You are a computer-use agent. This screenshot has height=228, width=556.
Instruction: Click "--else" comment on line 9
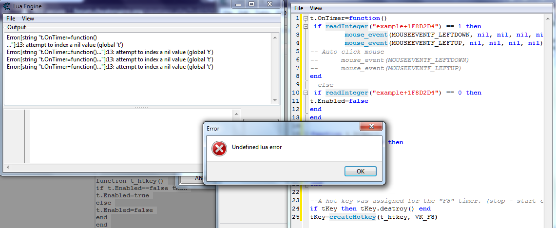pyautogui.click(x=322, y=84)
